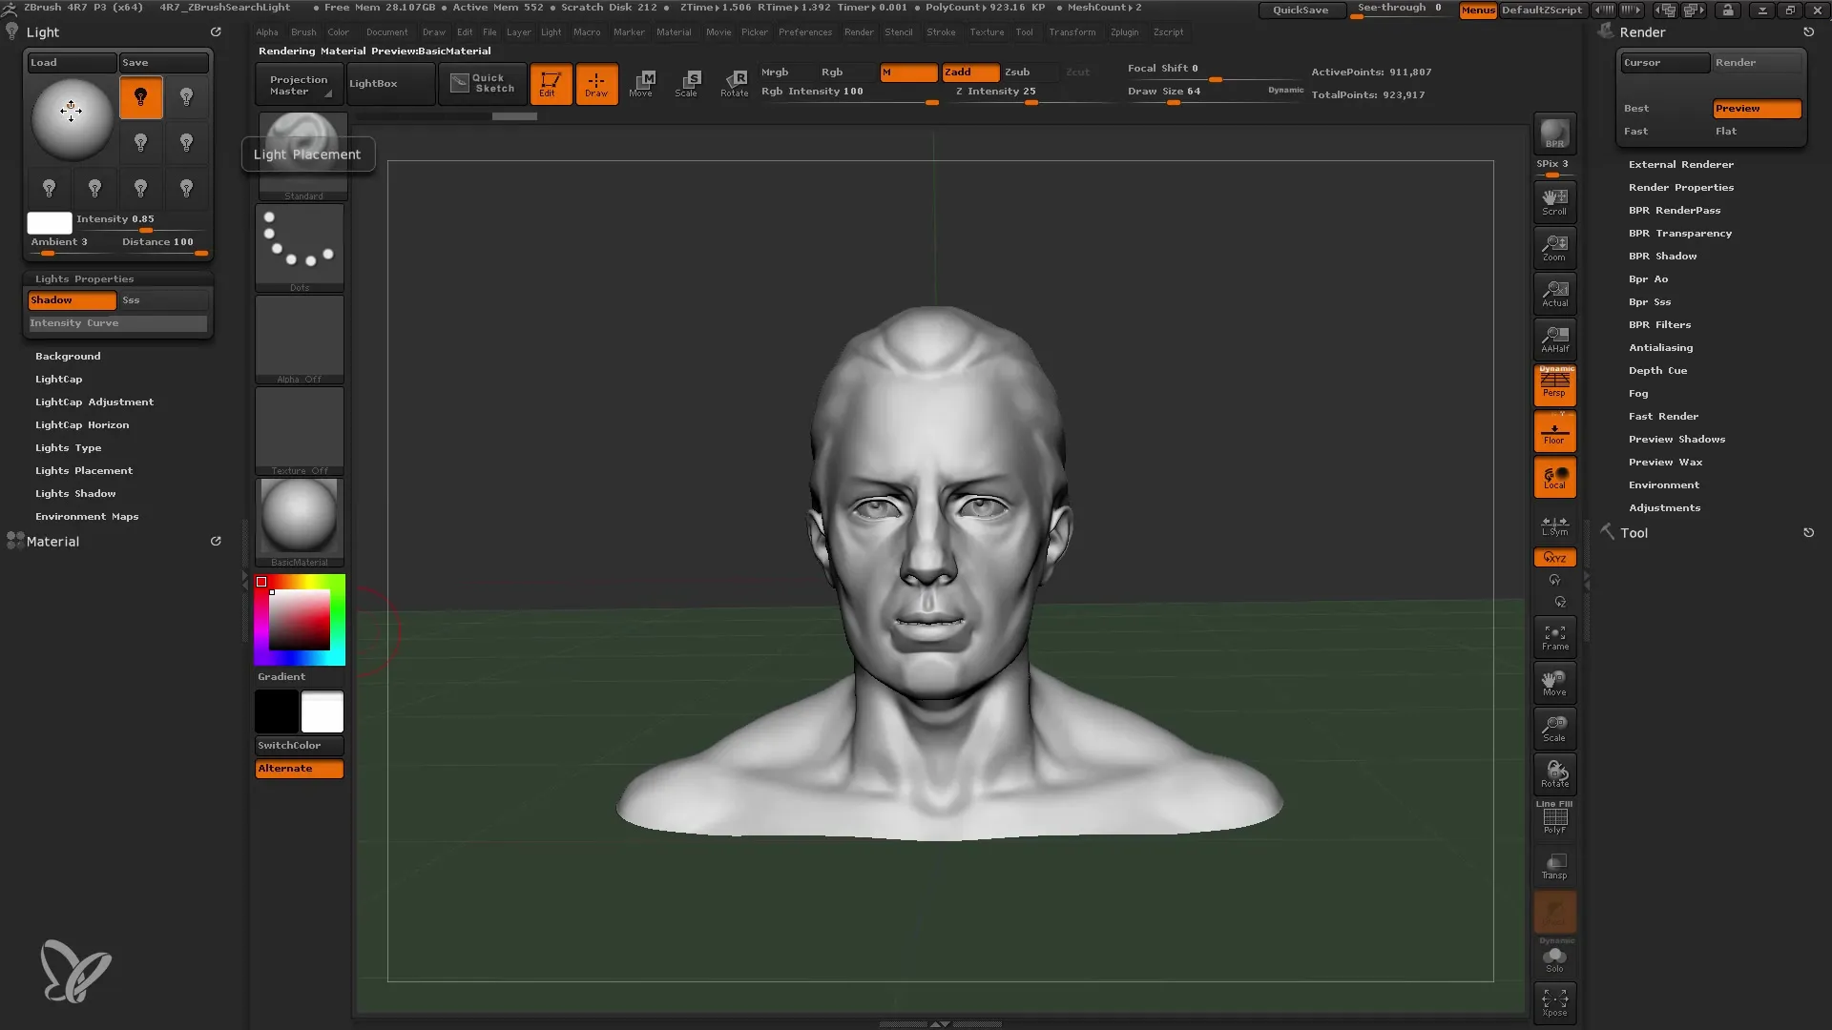Screen dimensions: 1832x1030
Task: Toggle Zadd mode
Action: [970, 72]
